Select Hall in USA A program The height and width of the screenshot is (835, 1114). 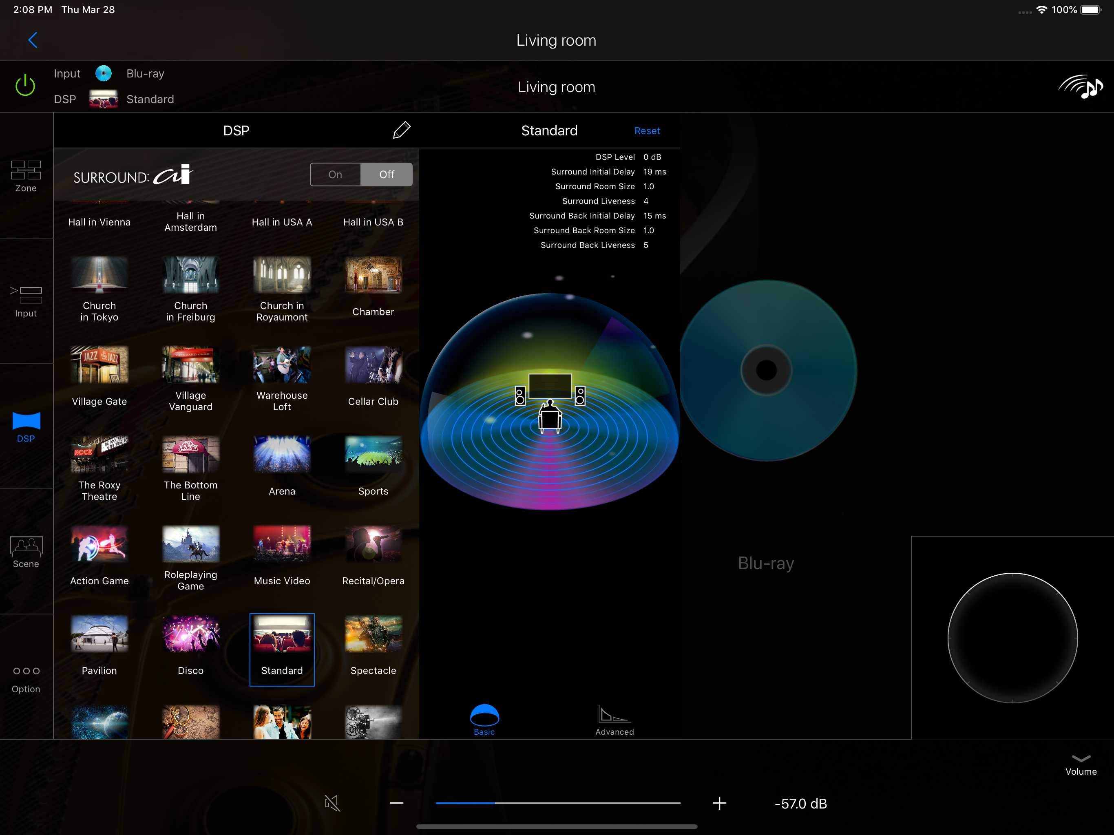282,222
